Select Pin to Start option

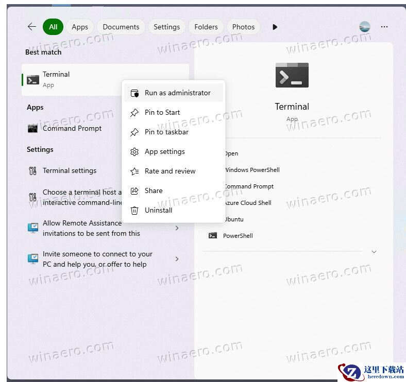coord(162,113)
